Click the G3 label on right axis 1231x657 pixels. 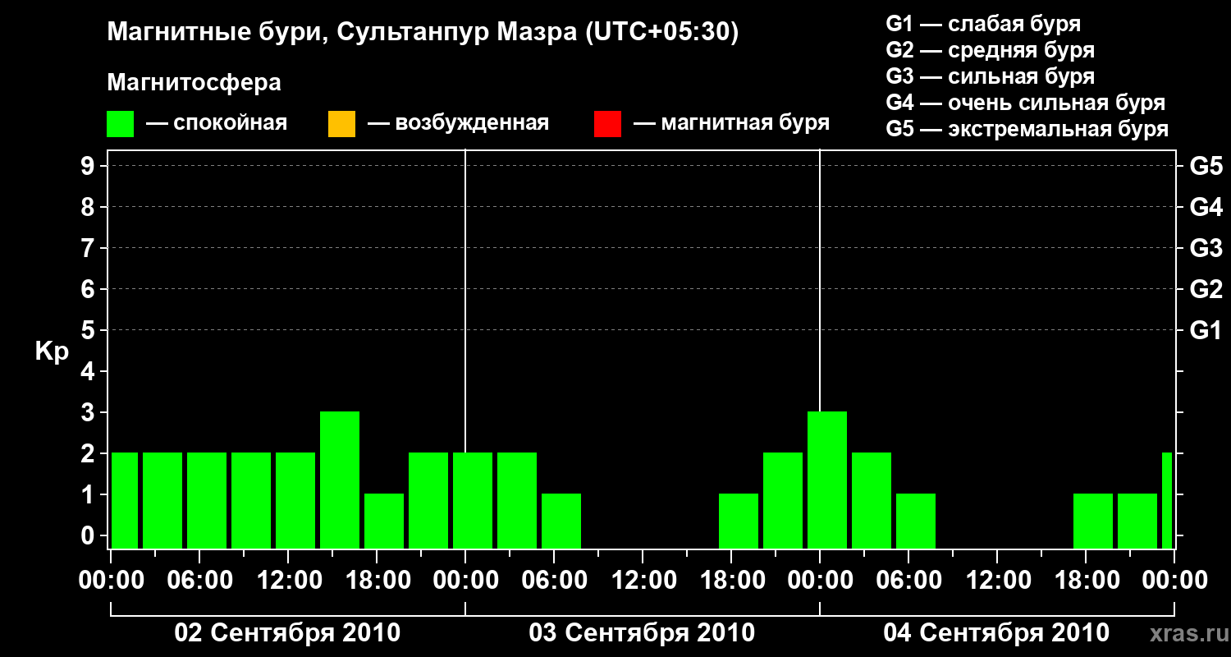[1206, 249]
